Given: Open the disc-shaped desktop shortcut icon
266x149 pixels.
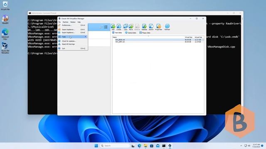Looking at the screenshot, I should point(5,19).
